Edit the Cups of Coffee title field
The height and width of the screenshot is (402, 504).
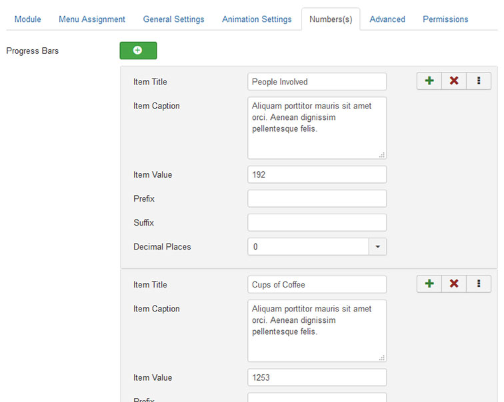click(x=317, y=285)
